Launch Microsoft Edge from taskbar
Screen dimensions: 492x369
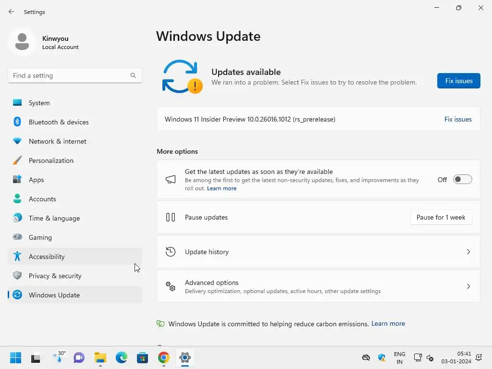coord(122,357)
